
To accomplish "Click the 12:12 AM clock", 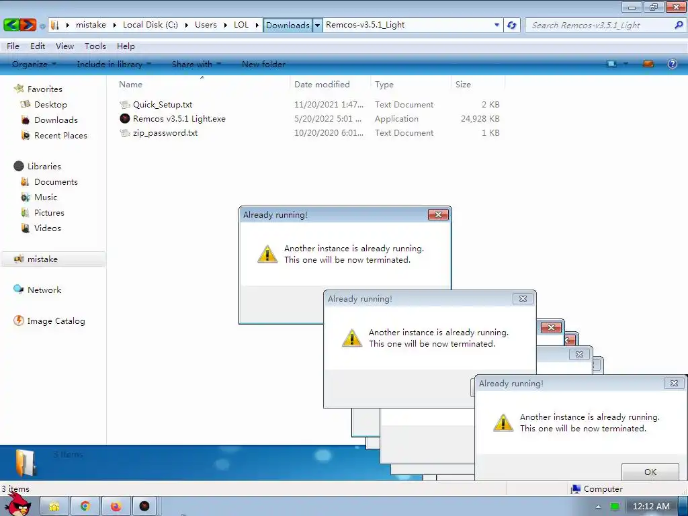I will pyautogui.click(x=651, y=507).
